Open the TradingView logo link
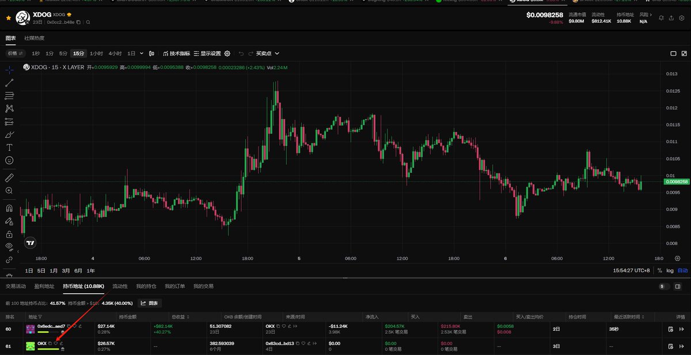Viewport: 691px width, 355px height. [x=31, y=243]
